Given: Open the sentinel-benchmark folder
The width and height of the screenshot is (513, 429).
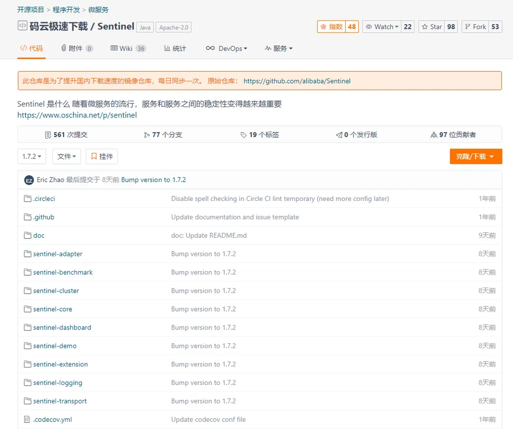Looking at the screenshot, I should pyautogui.click(x=63, y=272).
